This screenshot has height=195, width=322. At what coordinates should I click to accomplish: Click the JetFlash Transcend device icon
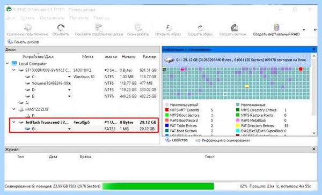[21, 122]
